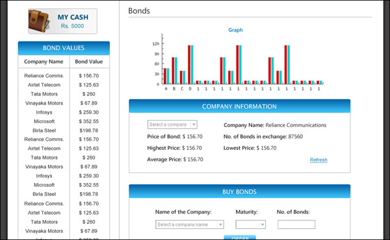Click the Bond Values panel header
Viewport: 390px width, 240px height.
click(64, 48)
